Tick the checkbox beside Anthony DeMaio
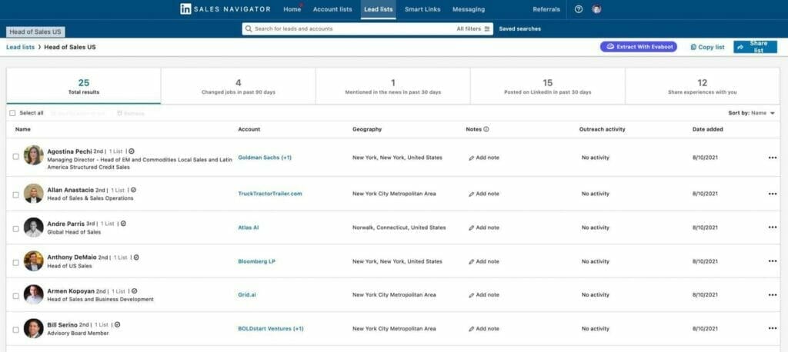 [15, 262]
